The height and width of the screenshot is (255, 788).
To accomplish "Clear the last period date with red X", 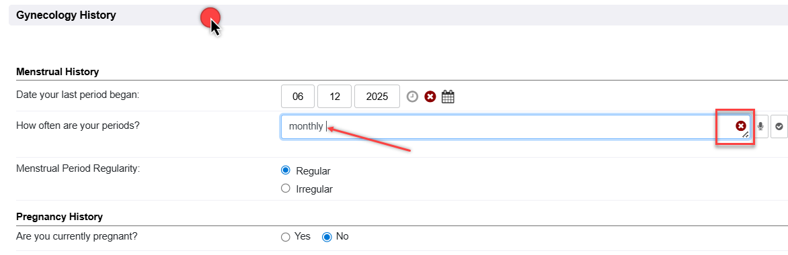I will pyautogui.click(x=430, y=97).
